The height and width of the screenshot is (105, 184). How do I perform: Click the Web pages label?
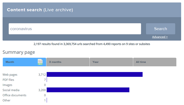pos(10,75)
